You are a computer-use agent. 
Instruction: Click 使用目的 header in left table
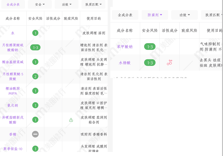(94, 18)
